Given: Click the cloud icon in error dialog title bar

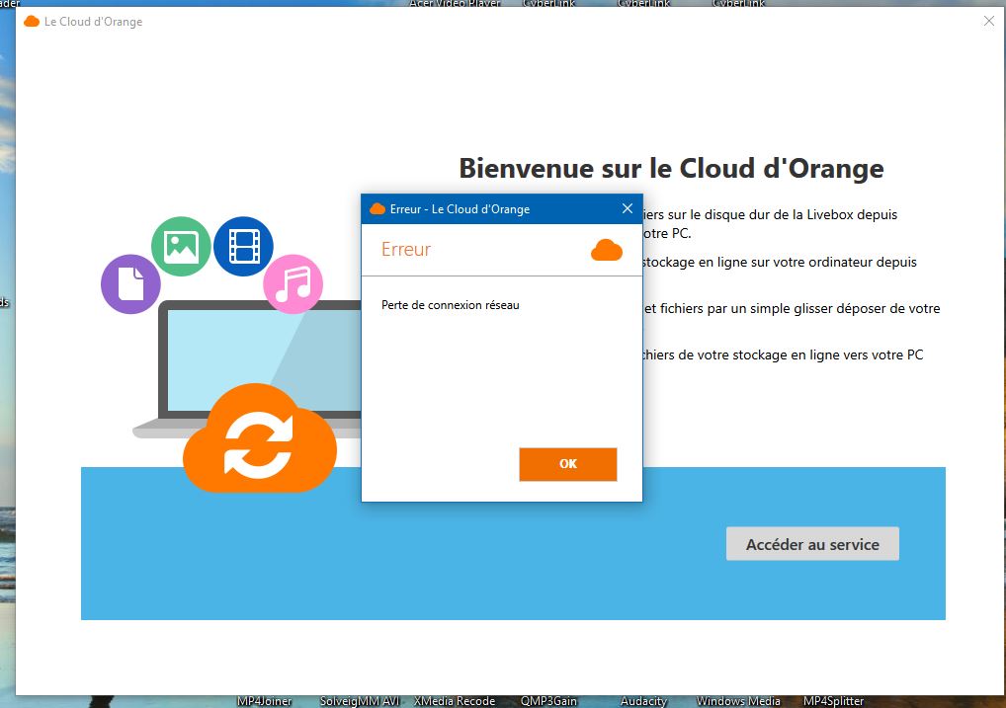Looking at the screenshot, I should pyautogui.click(x=377, y=209).
